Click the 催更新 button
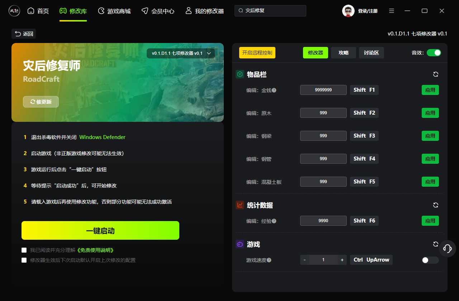This screenshot has height=301, width=459. pyautogui.click(x=41, y=102)
